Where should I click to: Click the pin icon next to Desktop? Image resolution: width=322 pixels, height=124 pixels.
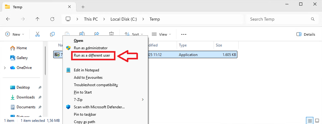point(40,87)
